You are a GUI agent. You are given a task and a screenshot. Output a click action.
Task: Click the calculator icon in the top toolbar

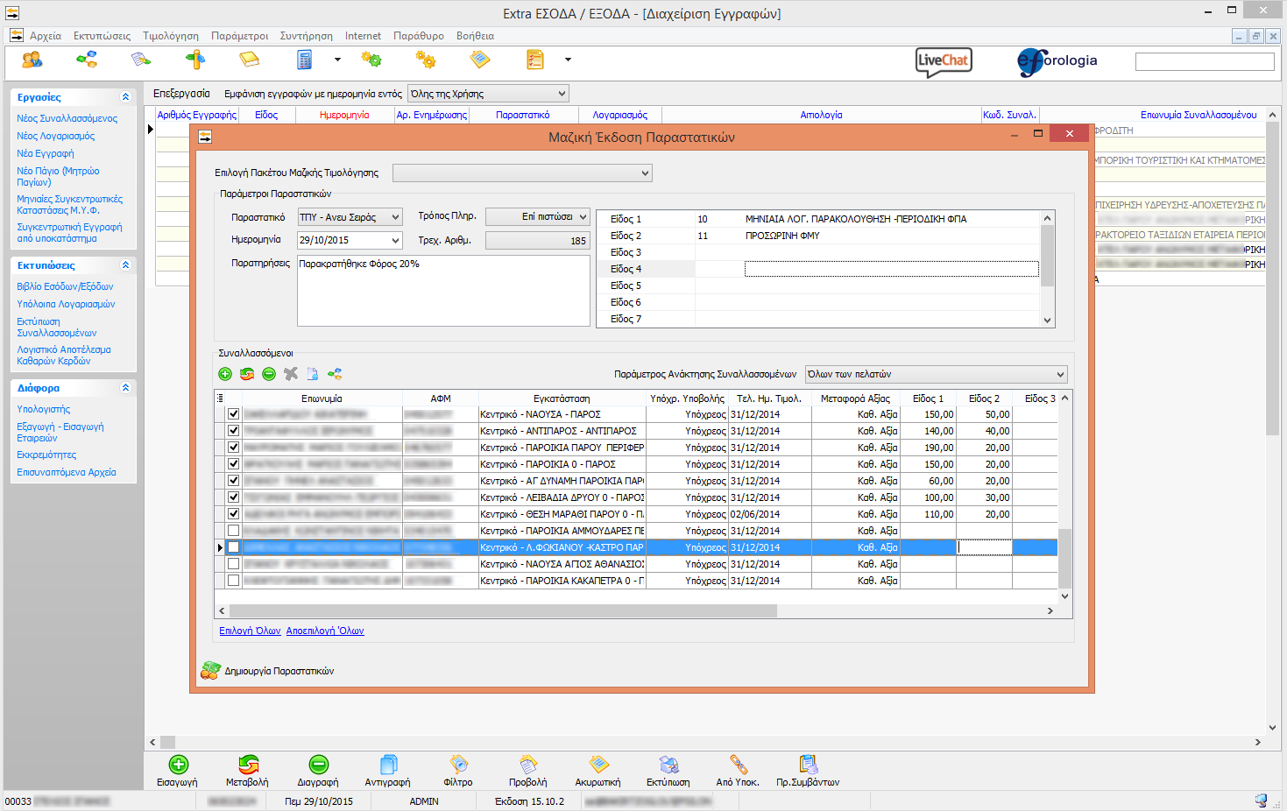304,60
